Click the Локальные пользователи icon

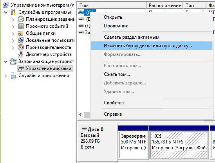point(21,40)
